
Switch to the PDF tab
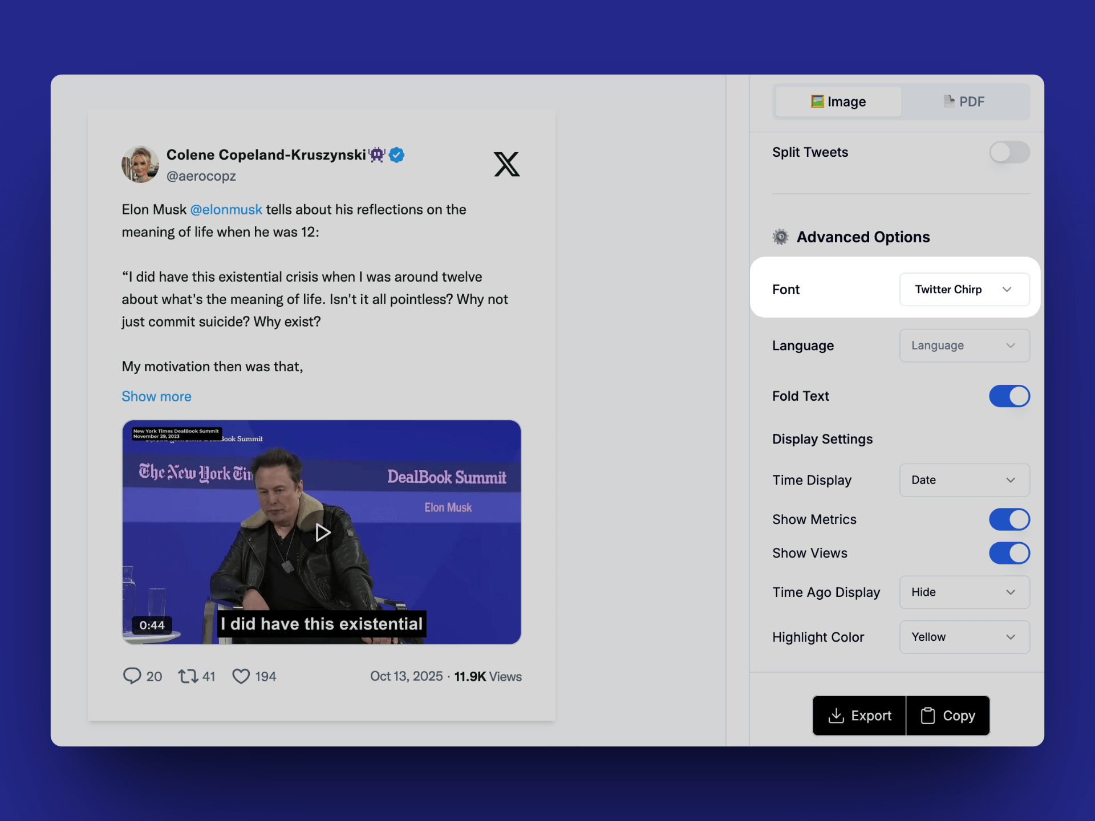[x=964, y=101]
